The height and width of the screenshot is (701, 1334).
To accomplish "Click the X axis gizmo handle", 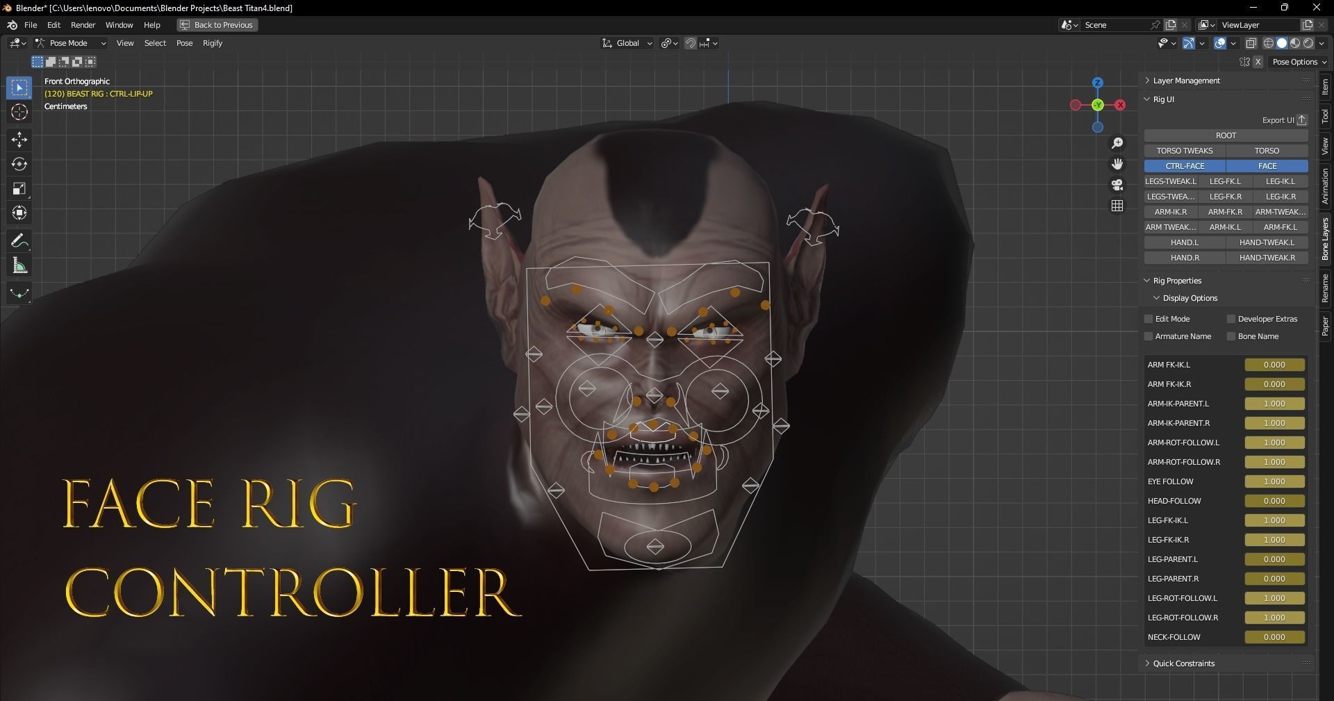I will (x=1120, y=105).
